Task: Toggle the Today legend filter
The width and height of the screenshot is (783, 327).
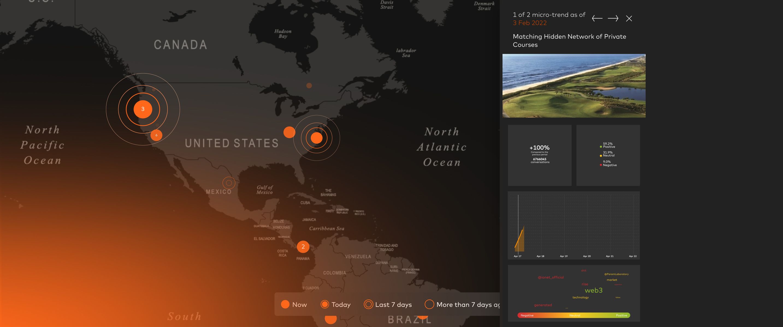Action: (336, 304)
